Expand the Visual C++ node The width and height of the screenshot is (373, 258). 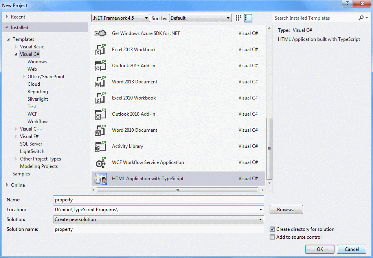coord(16,129)
